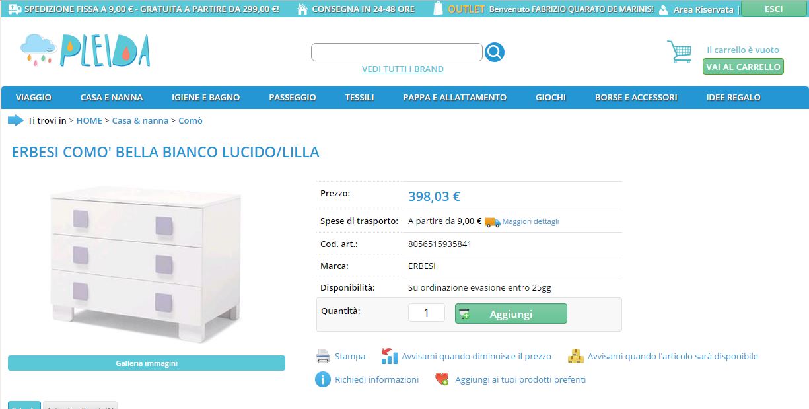Go to cart via VAI AL CARRELLO
809x409 pixels.
[743, 67]
